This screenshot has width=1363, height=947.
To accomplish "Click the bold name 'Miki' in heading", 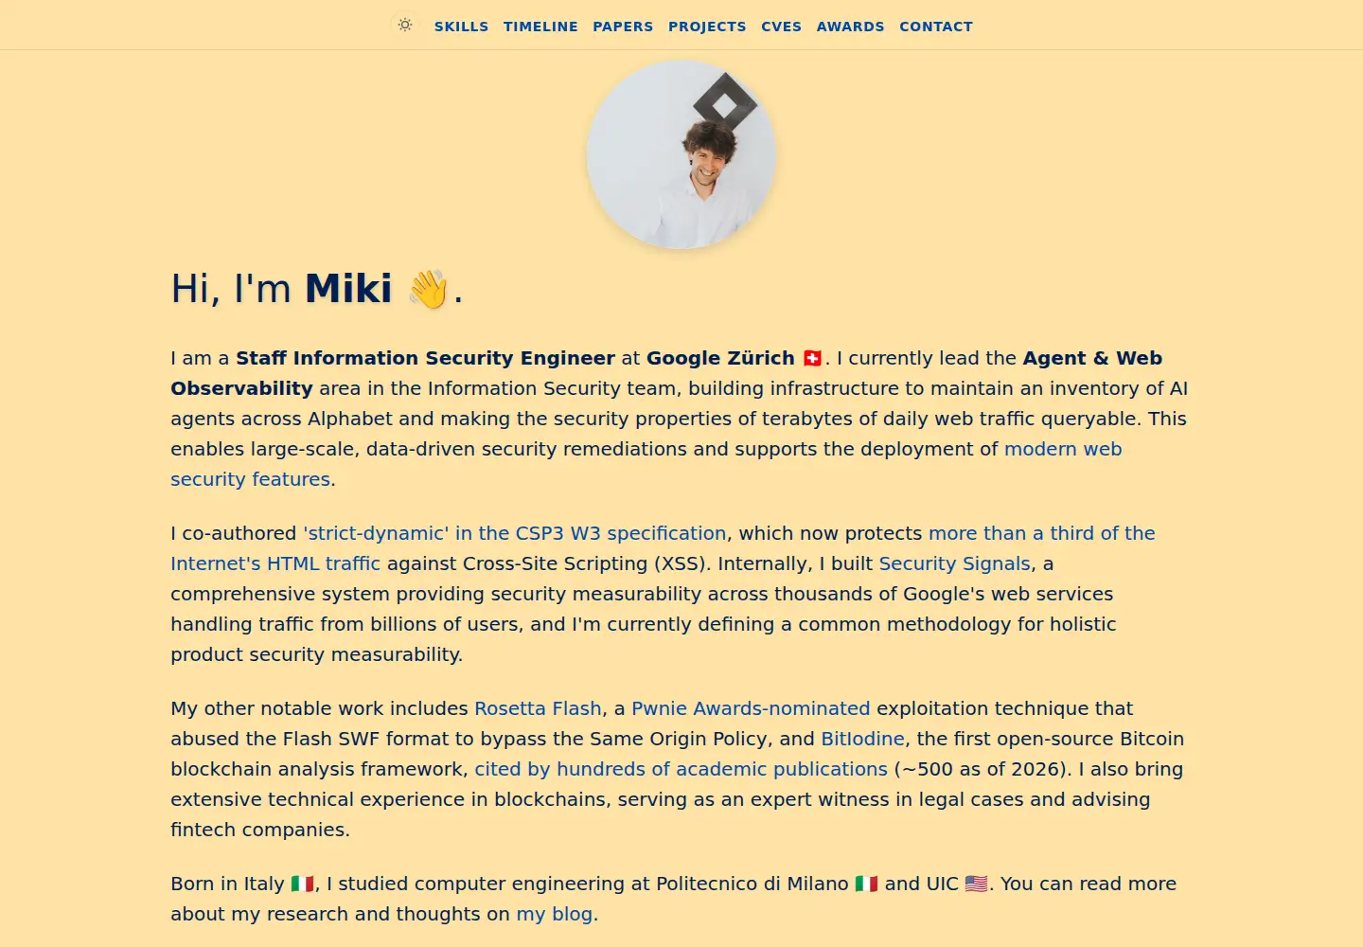I will click(x=348, y=289).
